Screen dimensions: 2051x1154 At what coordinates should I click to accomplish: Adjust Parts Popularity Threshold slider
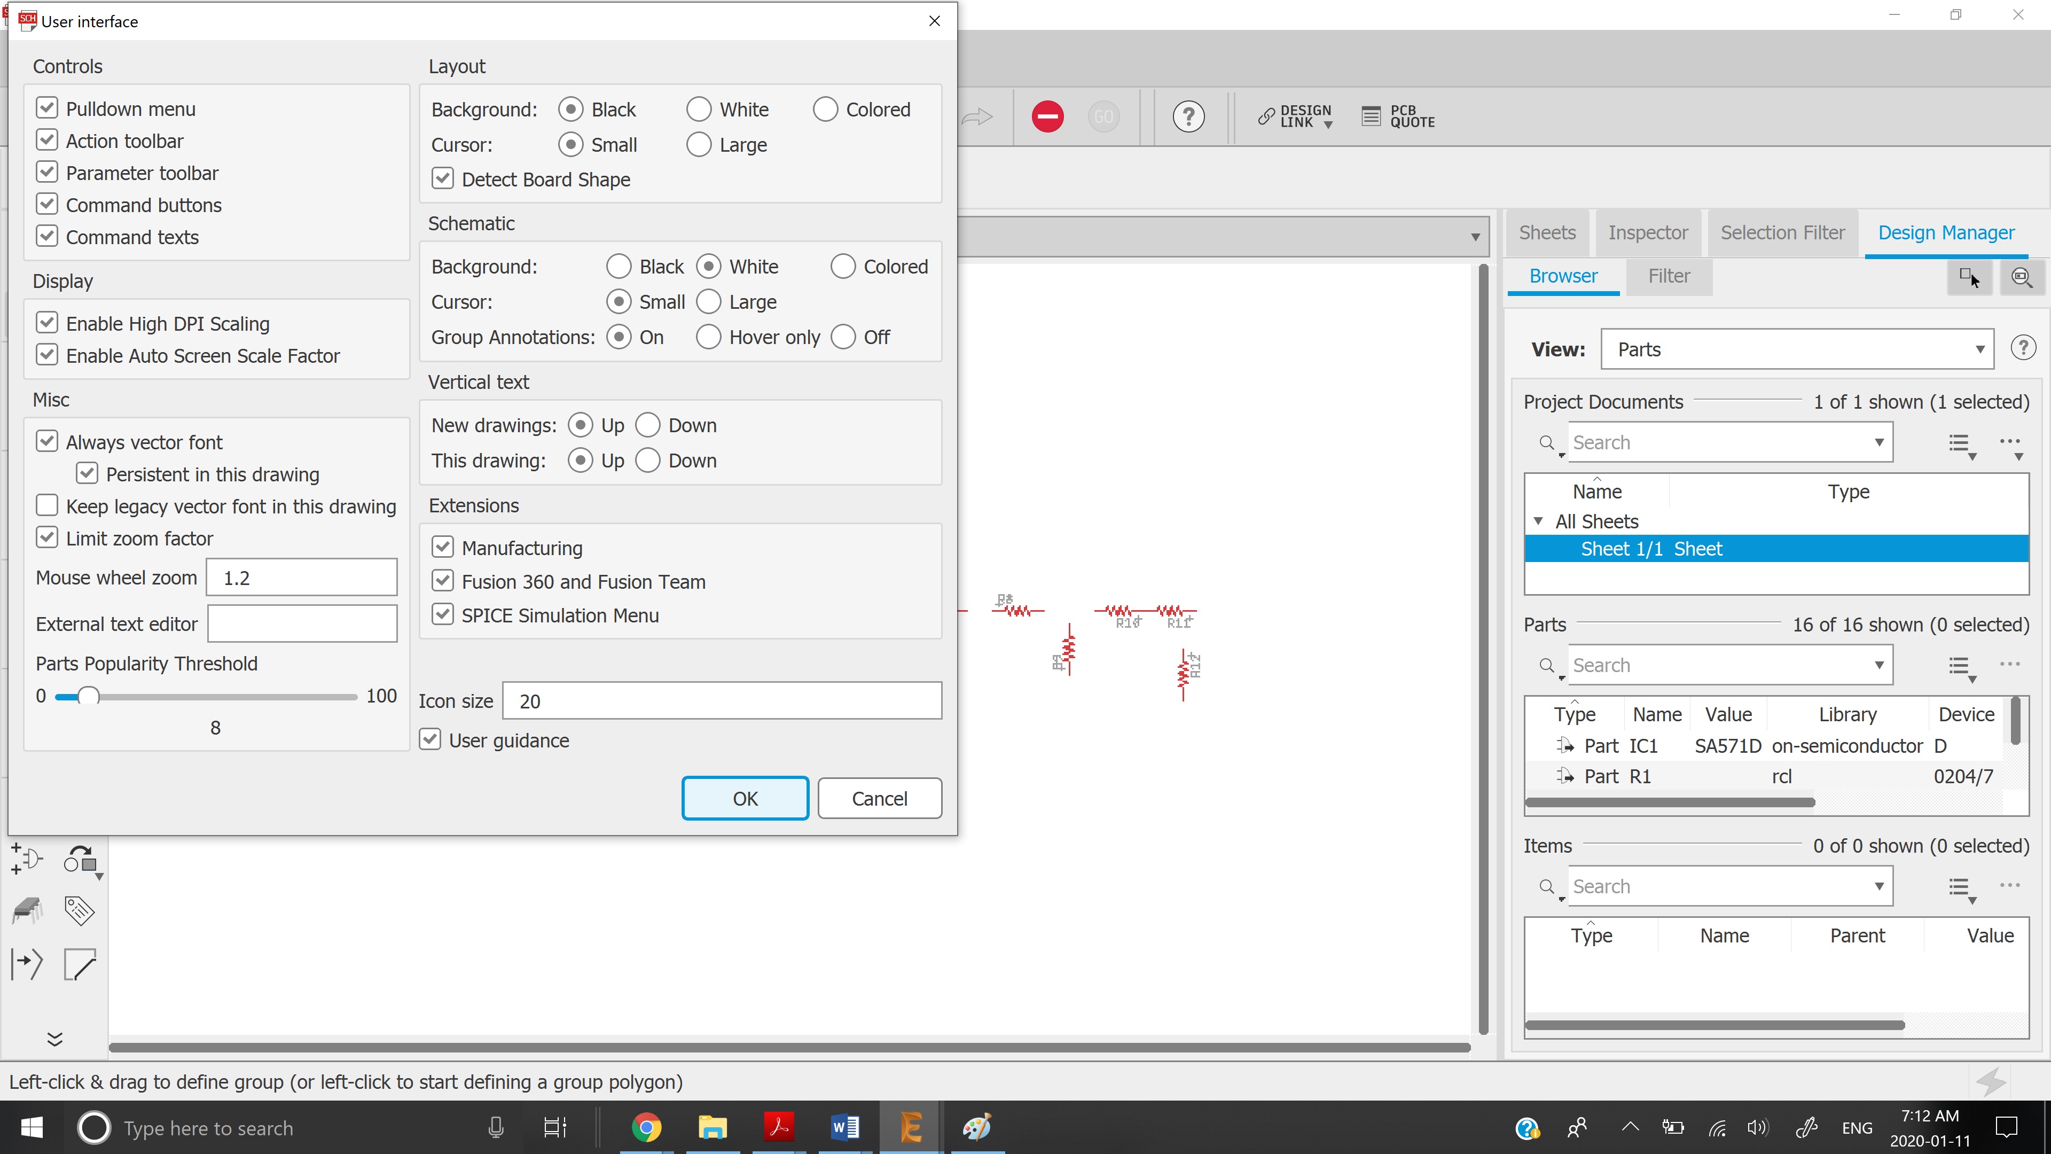tap(88, 696)
